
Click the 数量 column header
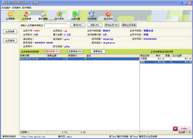point(168,56)
